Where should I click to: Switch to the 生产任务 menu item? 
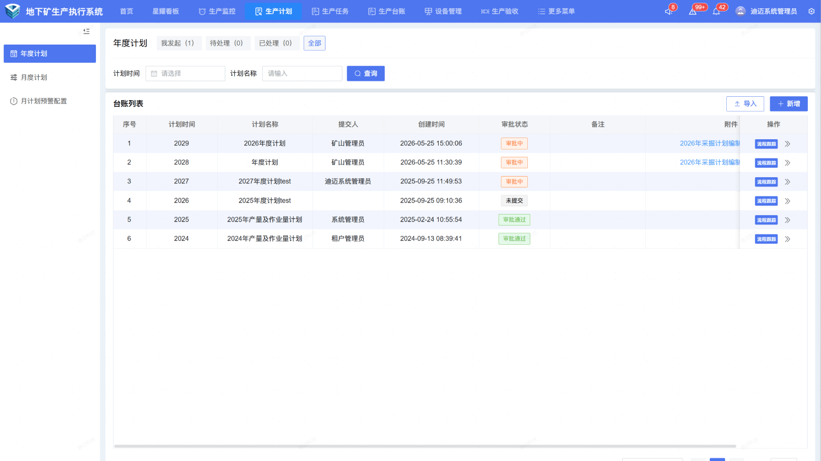click(330, 11)
